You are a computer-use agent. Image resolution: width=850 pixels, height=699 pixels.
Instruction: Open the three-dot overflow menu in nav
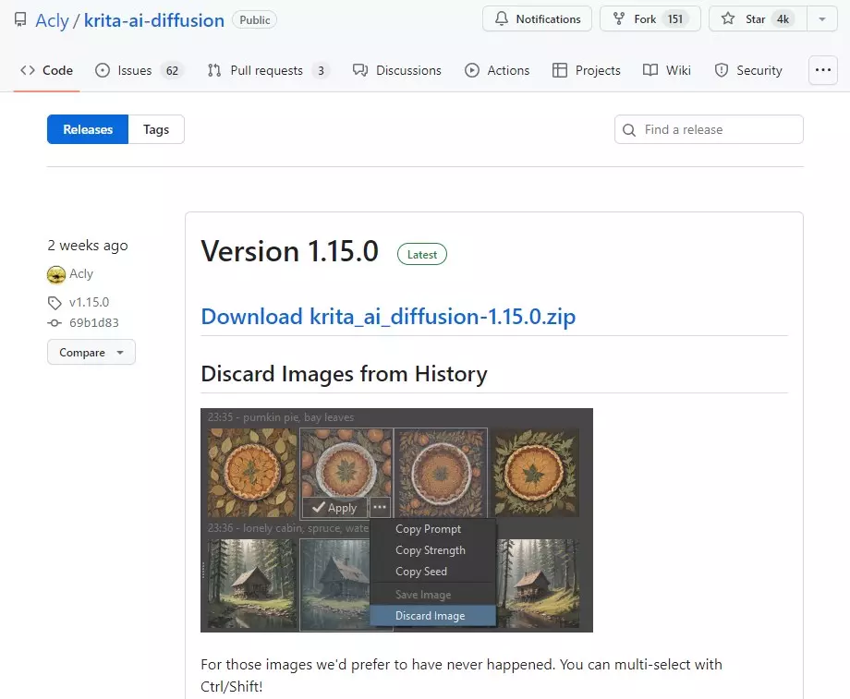tap(823, 70)
